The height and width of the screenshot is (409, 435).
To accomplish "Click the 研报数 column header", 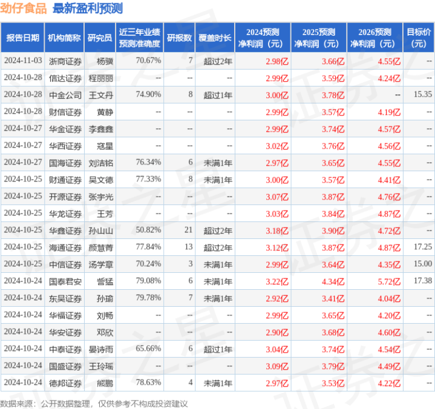I will click(179, 38).
